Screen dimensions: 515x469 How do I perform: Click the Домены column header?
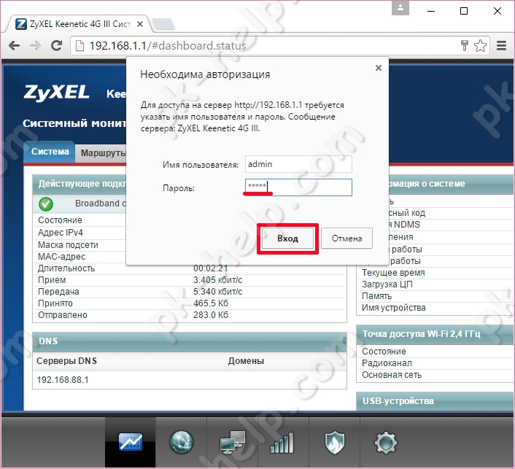click(246, 361)
